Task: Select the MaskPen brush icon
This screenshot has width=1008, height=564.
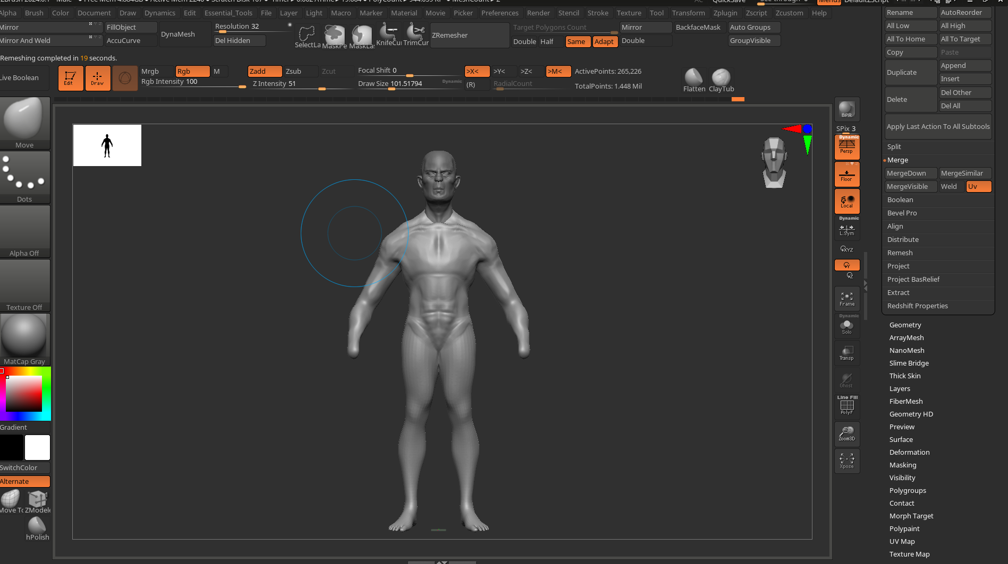Action: tap(334, 36)
